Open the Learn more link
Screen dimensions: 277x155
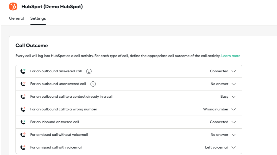(231, 56)
